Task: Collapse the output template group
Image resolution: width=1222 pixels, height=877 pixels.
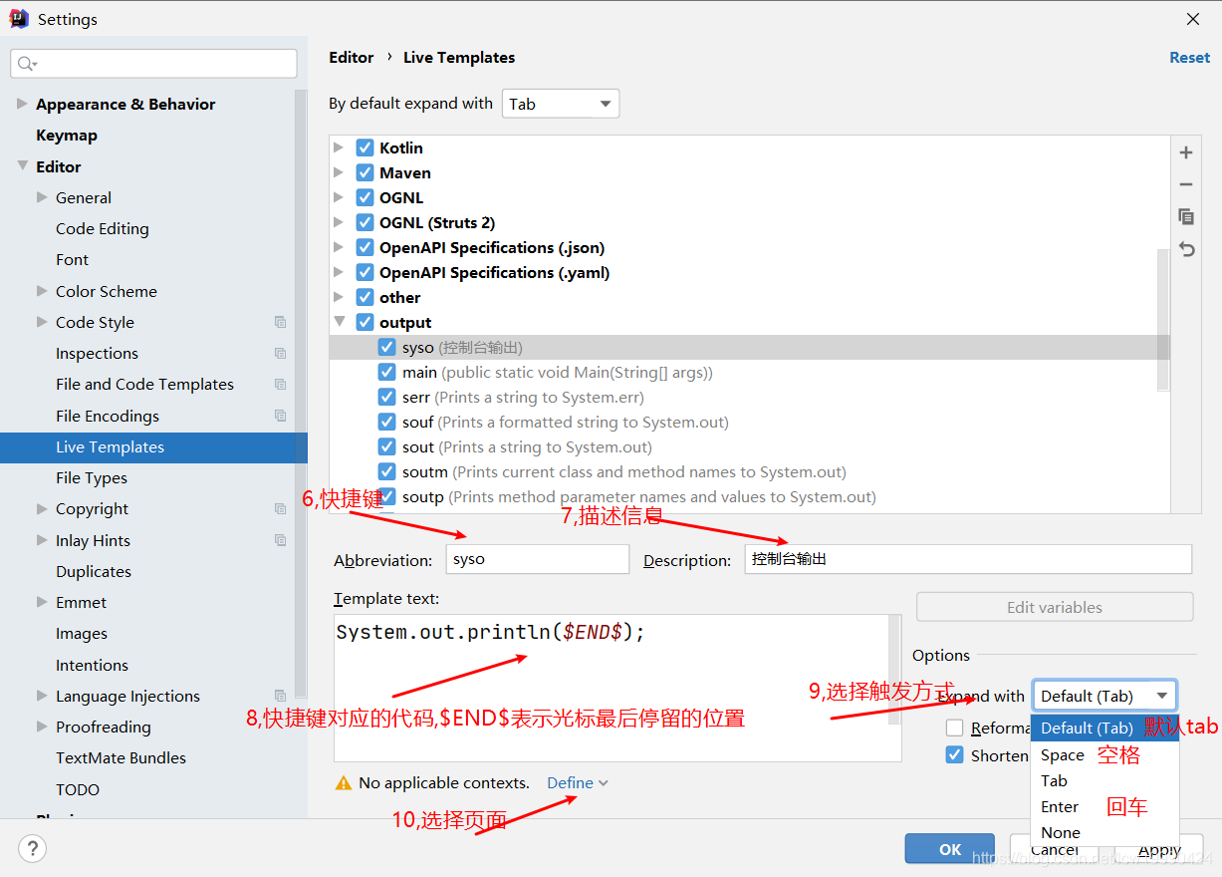Action: [x=339, y=322]
